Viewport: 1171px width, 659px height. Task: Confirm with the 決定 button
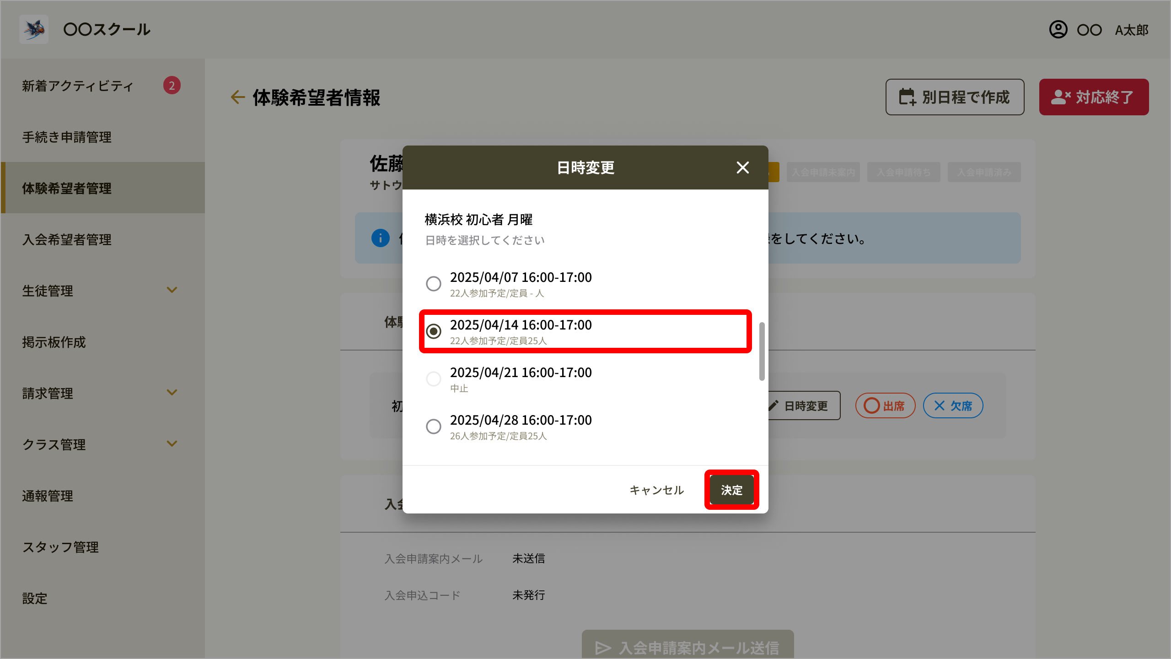tap(732, 490)
